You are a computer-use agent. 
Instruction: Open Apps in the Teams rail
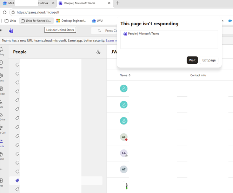[2, 182]
